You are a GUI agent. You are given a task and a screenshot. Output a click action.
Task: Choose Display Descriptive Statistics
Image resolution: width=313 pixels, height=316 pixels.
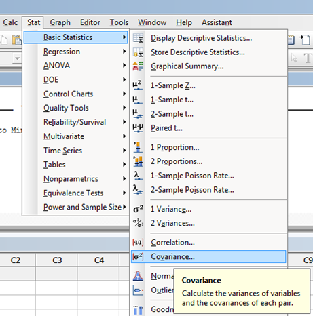coord(201,38)
